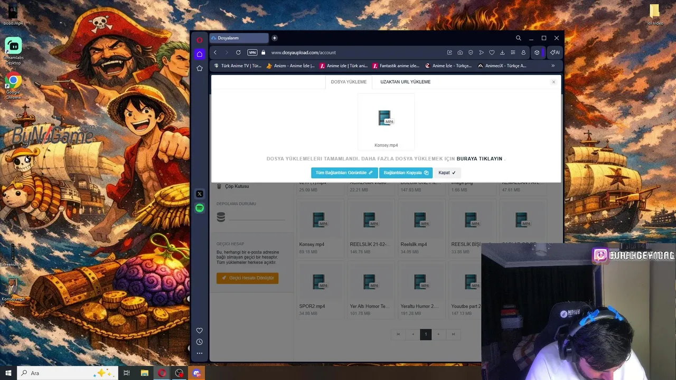This screenshot has width=676, height=380.
Task: Click the BURAYA TIKLAYIN link
Action: [480, 159]
